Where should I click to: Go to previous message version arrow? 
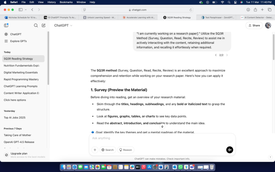click(x=216, y=55)
